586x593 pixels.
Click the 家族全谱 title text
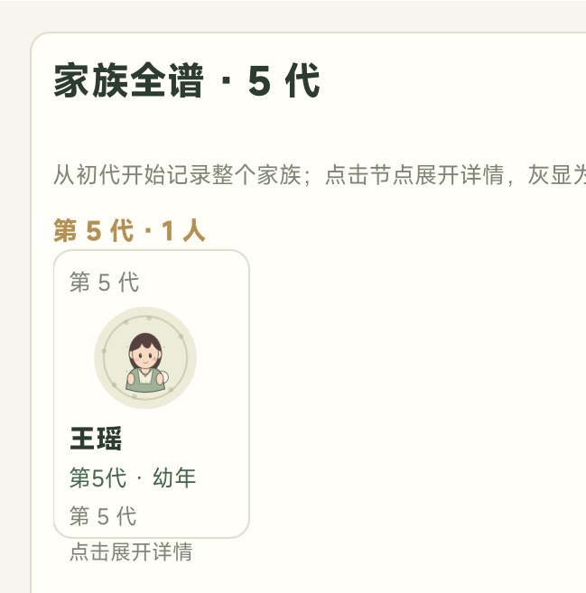[128, 80]
